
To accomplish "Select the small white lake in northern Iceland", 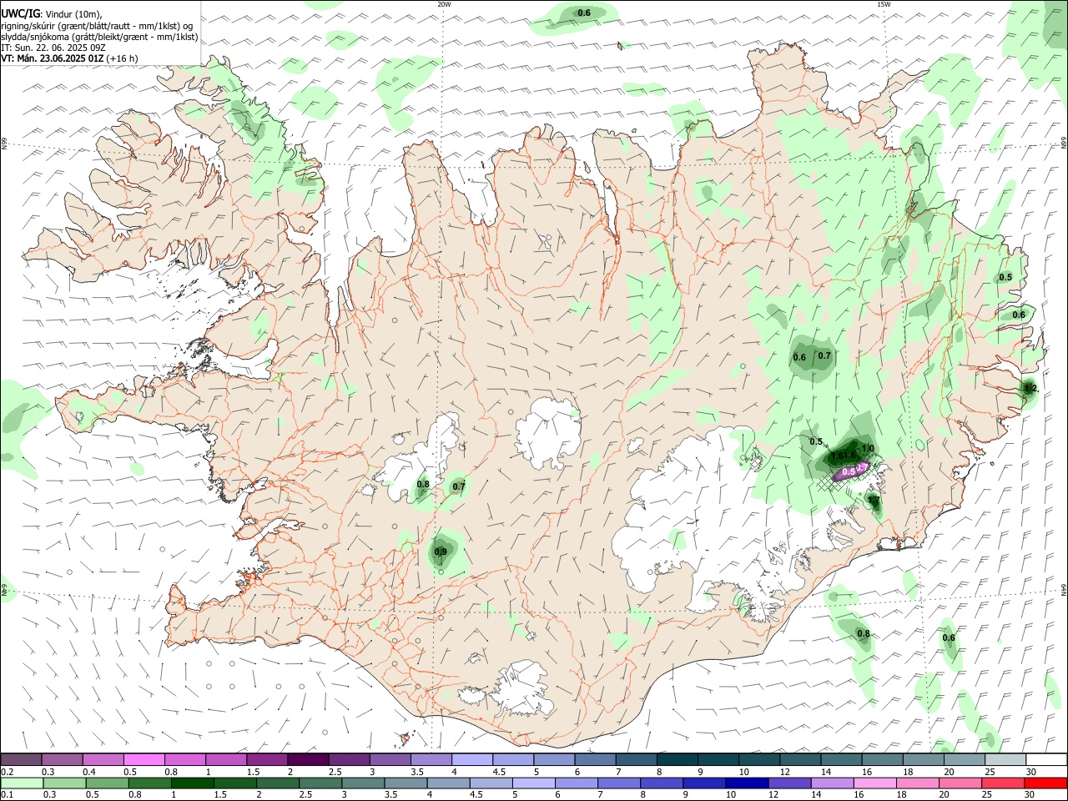I will tap(546, 242).
